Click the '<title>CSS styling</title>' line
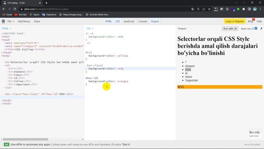 25,49
